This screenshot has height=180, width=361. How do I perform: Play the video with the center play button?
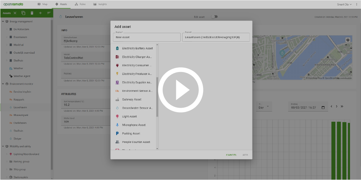click(180, 90)
